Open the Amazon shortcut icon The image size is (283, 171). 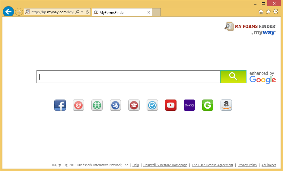click(226, 105)
